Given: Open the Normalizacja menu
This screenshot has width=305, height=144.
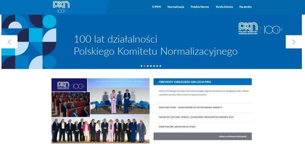Looking at the screenshot, I should click(x=176, y=7).
